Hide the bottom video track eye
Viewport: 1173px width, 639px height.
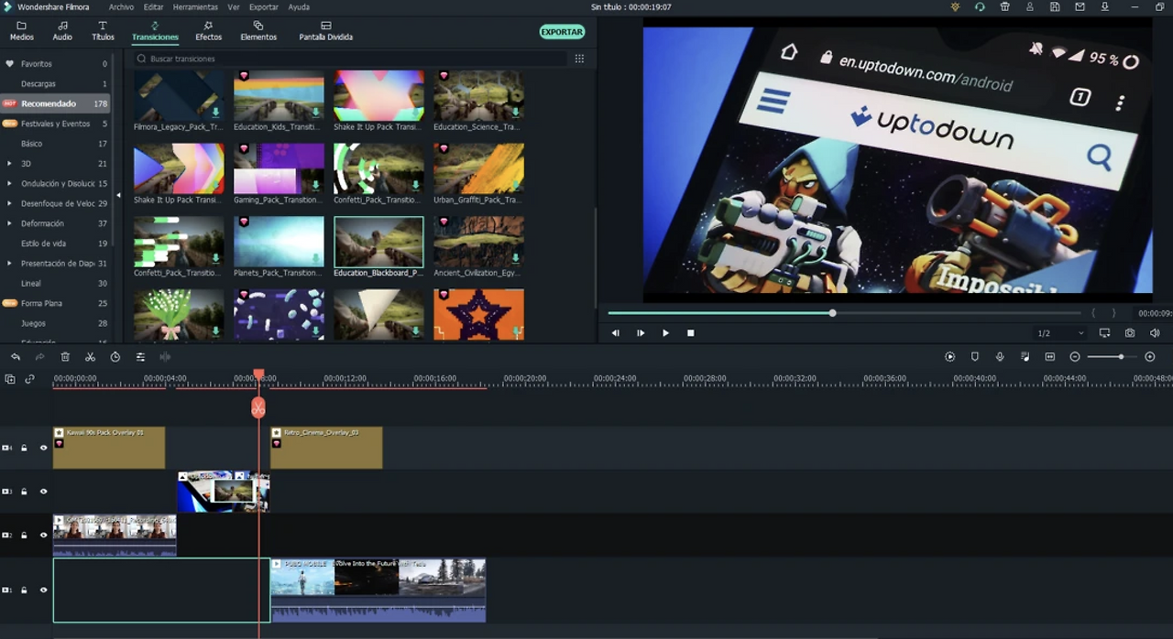tap(43, 590)
